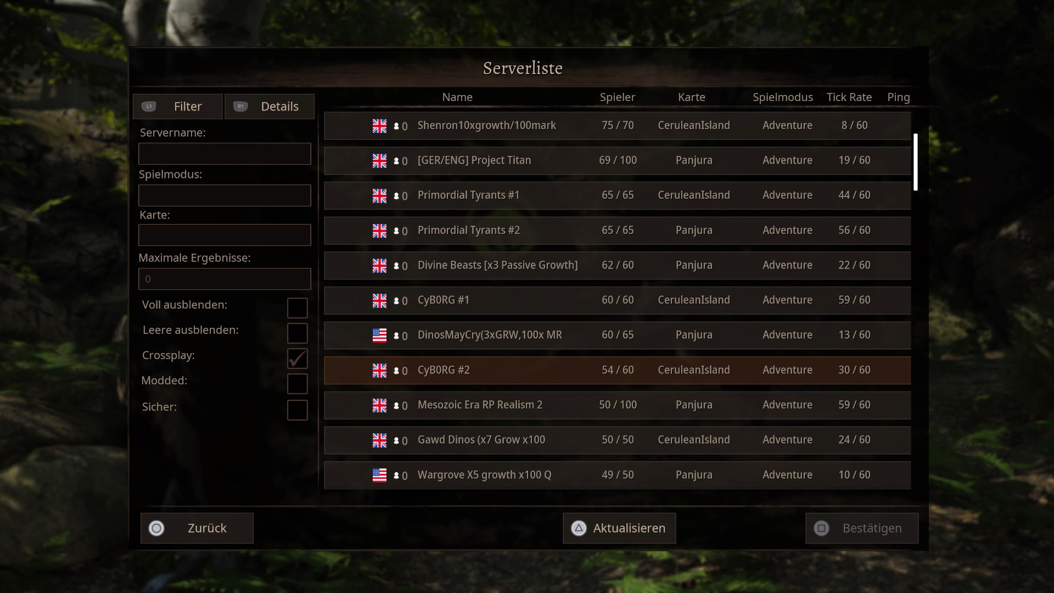This screenshot has height=593, width=1054.
Task: Enable the Voll ausblenden checkbox
Action: (x=298, y=308)
